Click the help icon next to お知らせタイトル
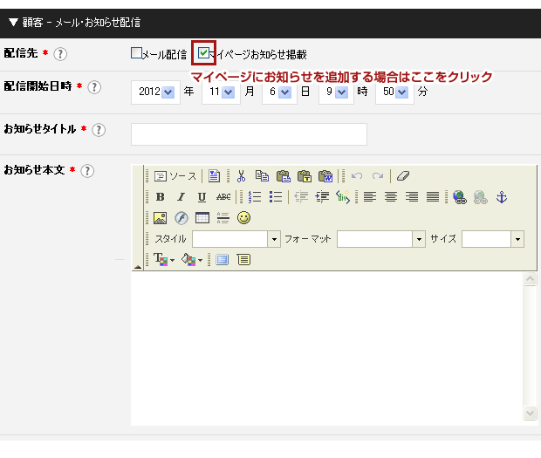541x458 pixels. [x=99, y=130]
